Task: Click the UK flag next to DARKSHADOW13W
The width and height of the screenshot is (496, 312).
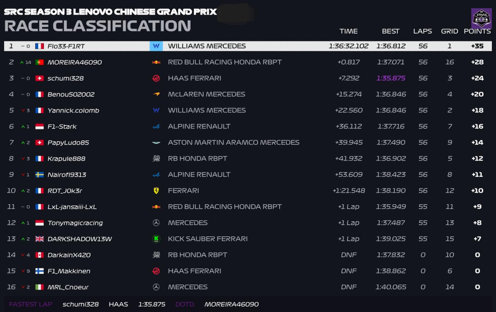Action: [x=40, y=239]
